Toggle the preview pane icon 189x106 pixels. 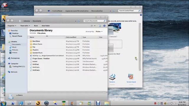99,26
